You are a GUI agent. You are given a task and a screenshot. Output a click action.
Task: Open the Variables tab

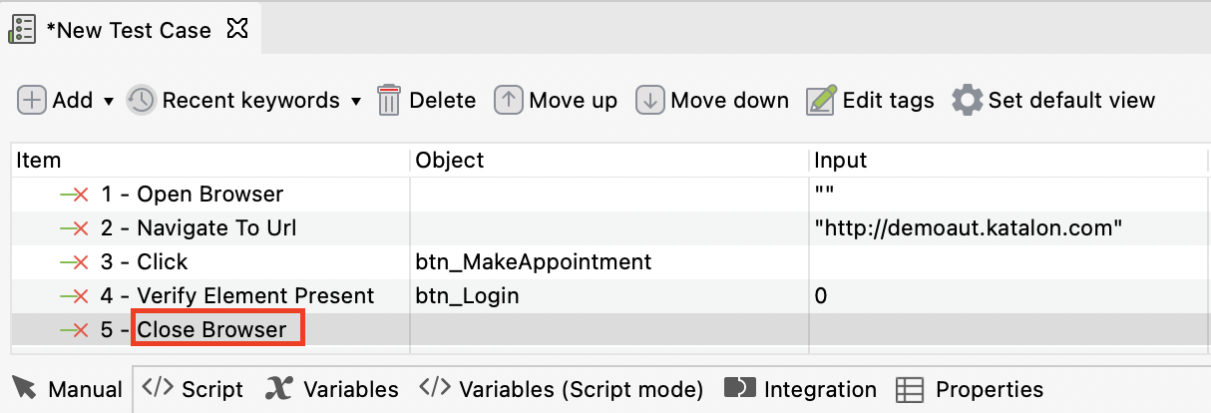(x=332, y=389)
